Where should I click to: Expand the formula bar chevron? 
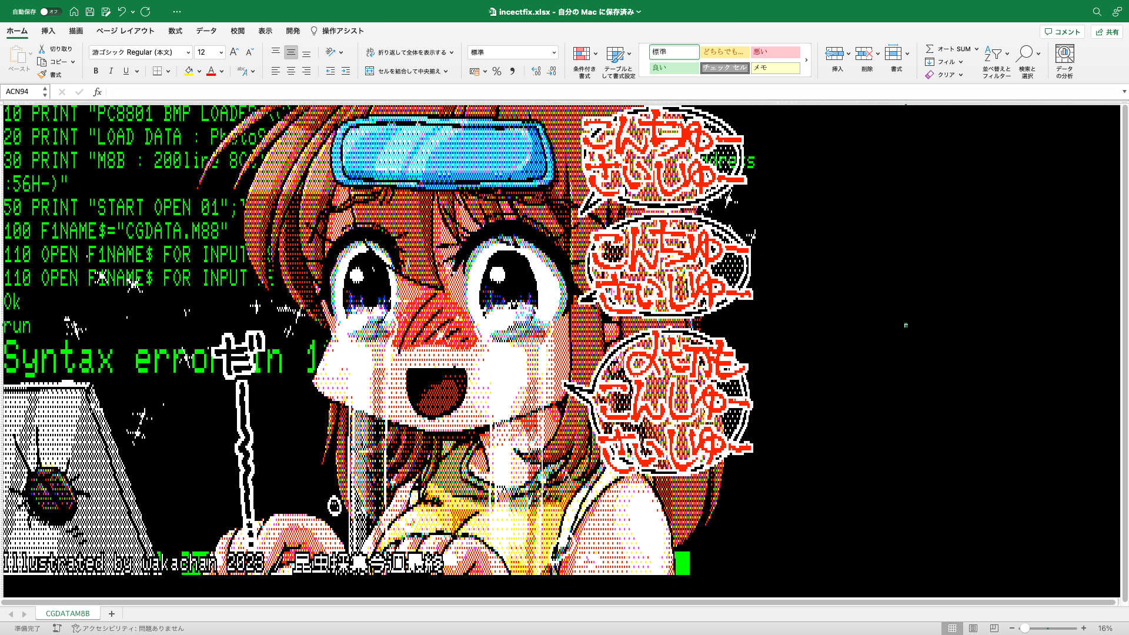[x=1124, y=92]
